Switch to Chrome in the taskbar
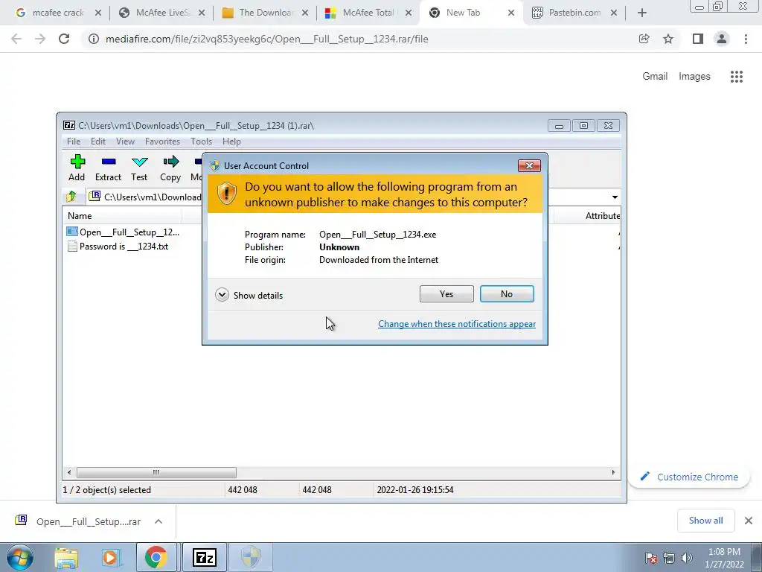This screenshot has width=762, height=572. point(156,557)
